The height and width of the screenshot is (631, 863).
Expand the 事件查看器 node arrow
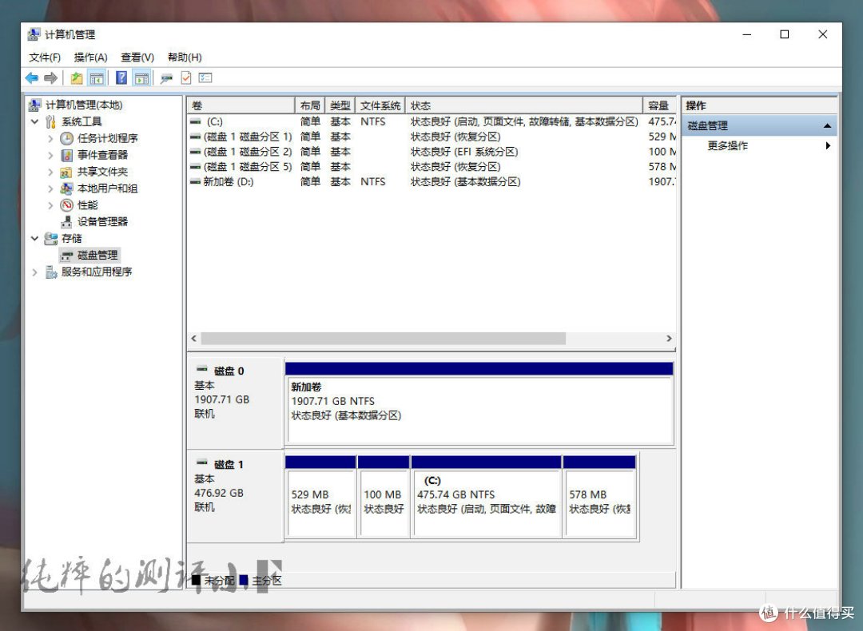tap(50, 155)
